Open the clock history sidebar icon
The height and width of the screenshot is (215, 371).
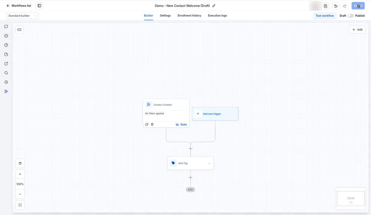point(6,82)
